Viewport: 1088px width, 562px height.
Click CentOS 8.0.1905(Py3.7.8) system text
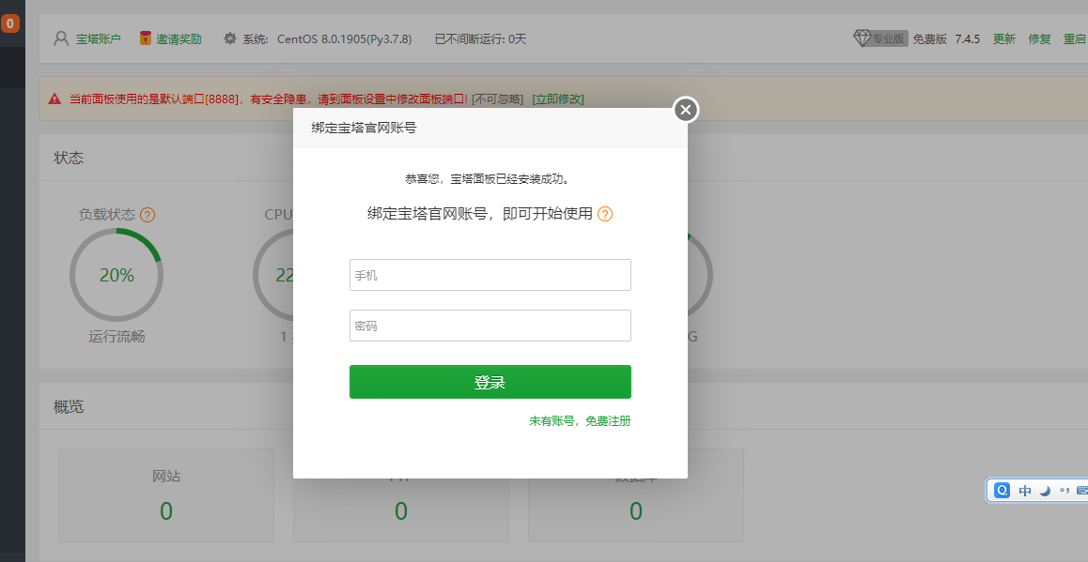344,38
